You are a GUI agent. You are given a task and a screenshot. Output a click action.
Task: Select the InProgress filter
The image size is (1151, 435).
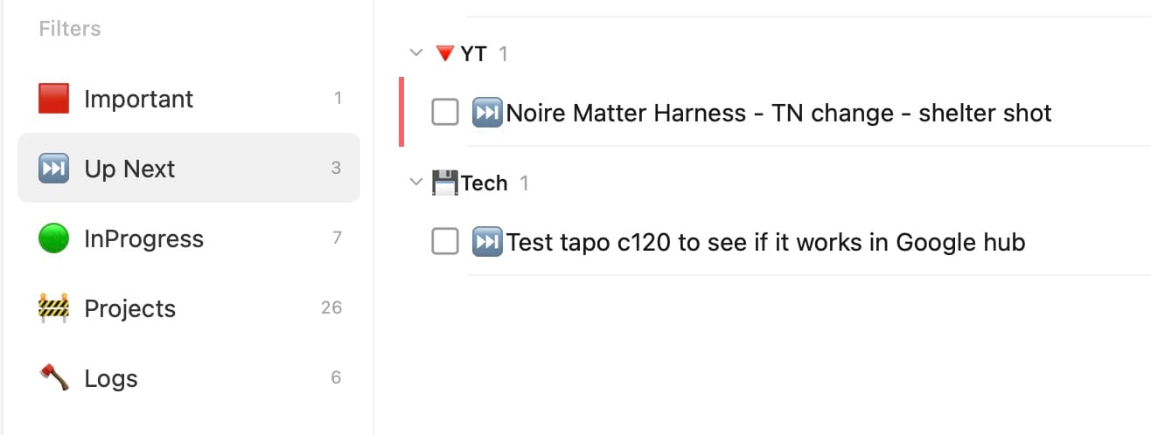[x=143, y=238]
